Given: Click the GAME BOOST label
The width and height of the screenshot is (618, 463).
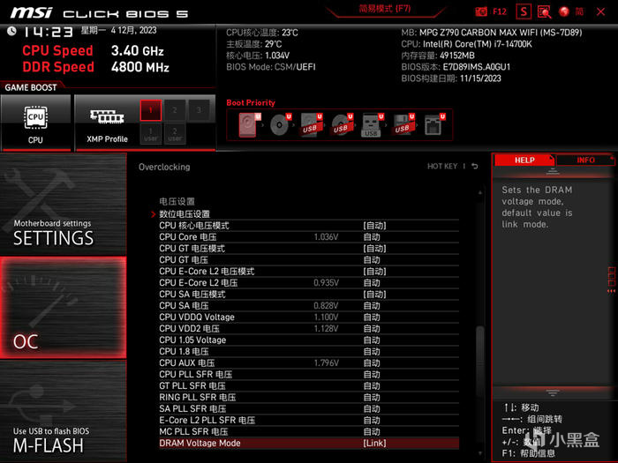Looking at the screenshot, I should click(x=31, y=87).
